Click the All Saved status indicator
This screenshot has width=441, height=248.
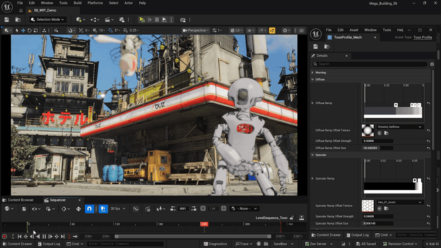(366, 244)
